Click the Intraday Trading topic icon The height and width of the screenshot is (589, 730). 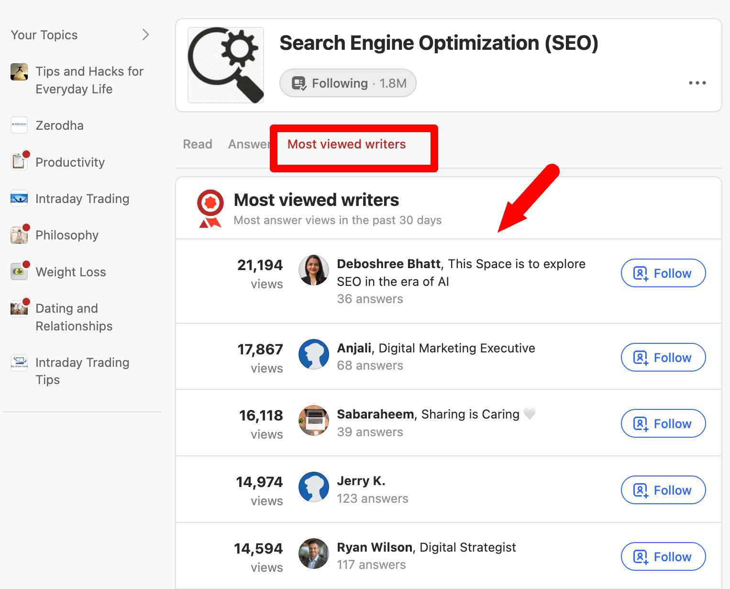[19, 198]
